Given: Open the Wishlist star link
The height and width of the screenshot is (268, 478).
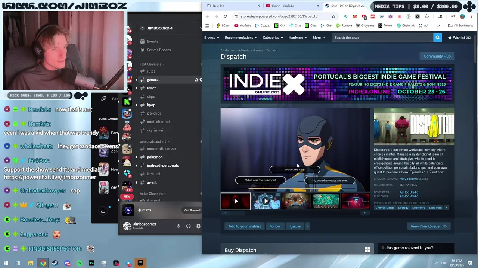Looking at the screenshot, I should click(459, 38).
